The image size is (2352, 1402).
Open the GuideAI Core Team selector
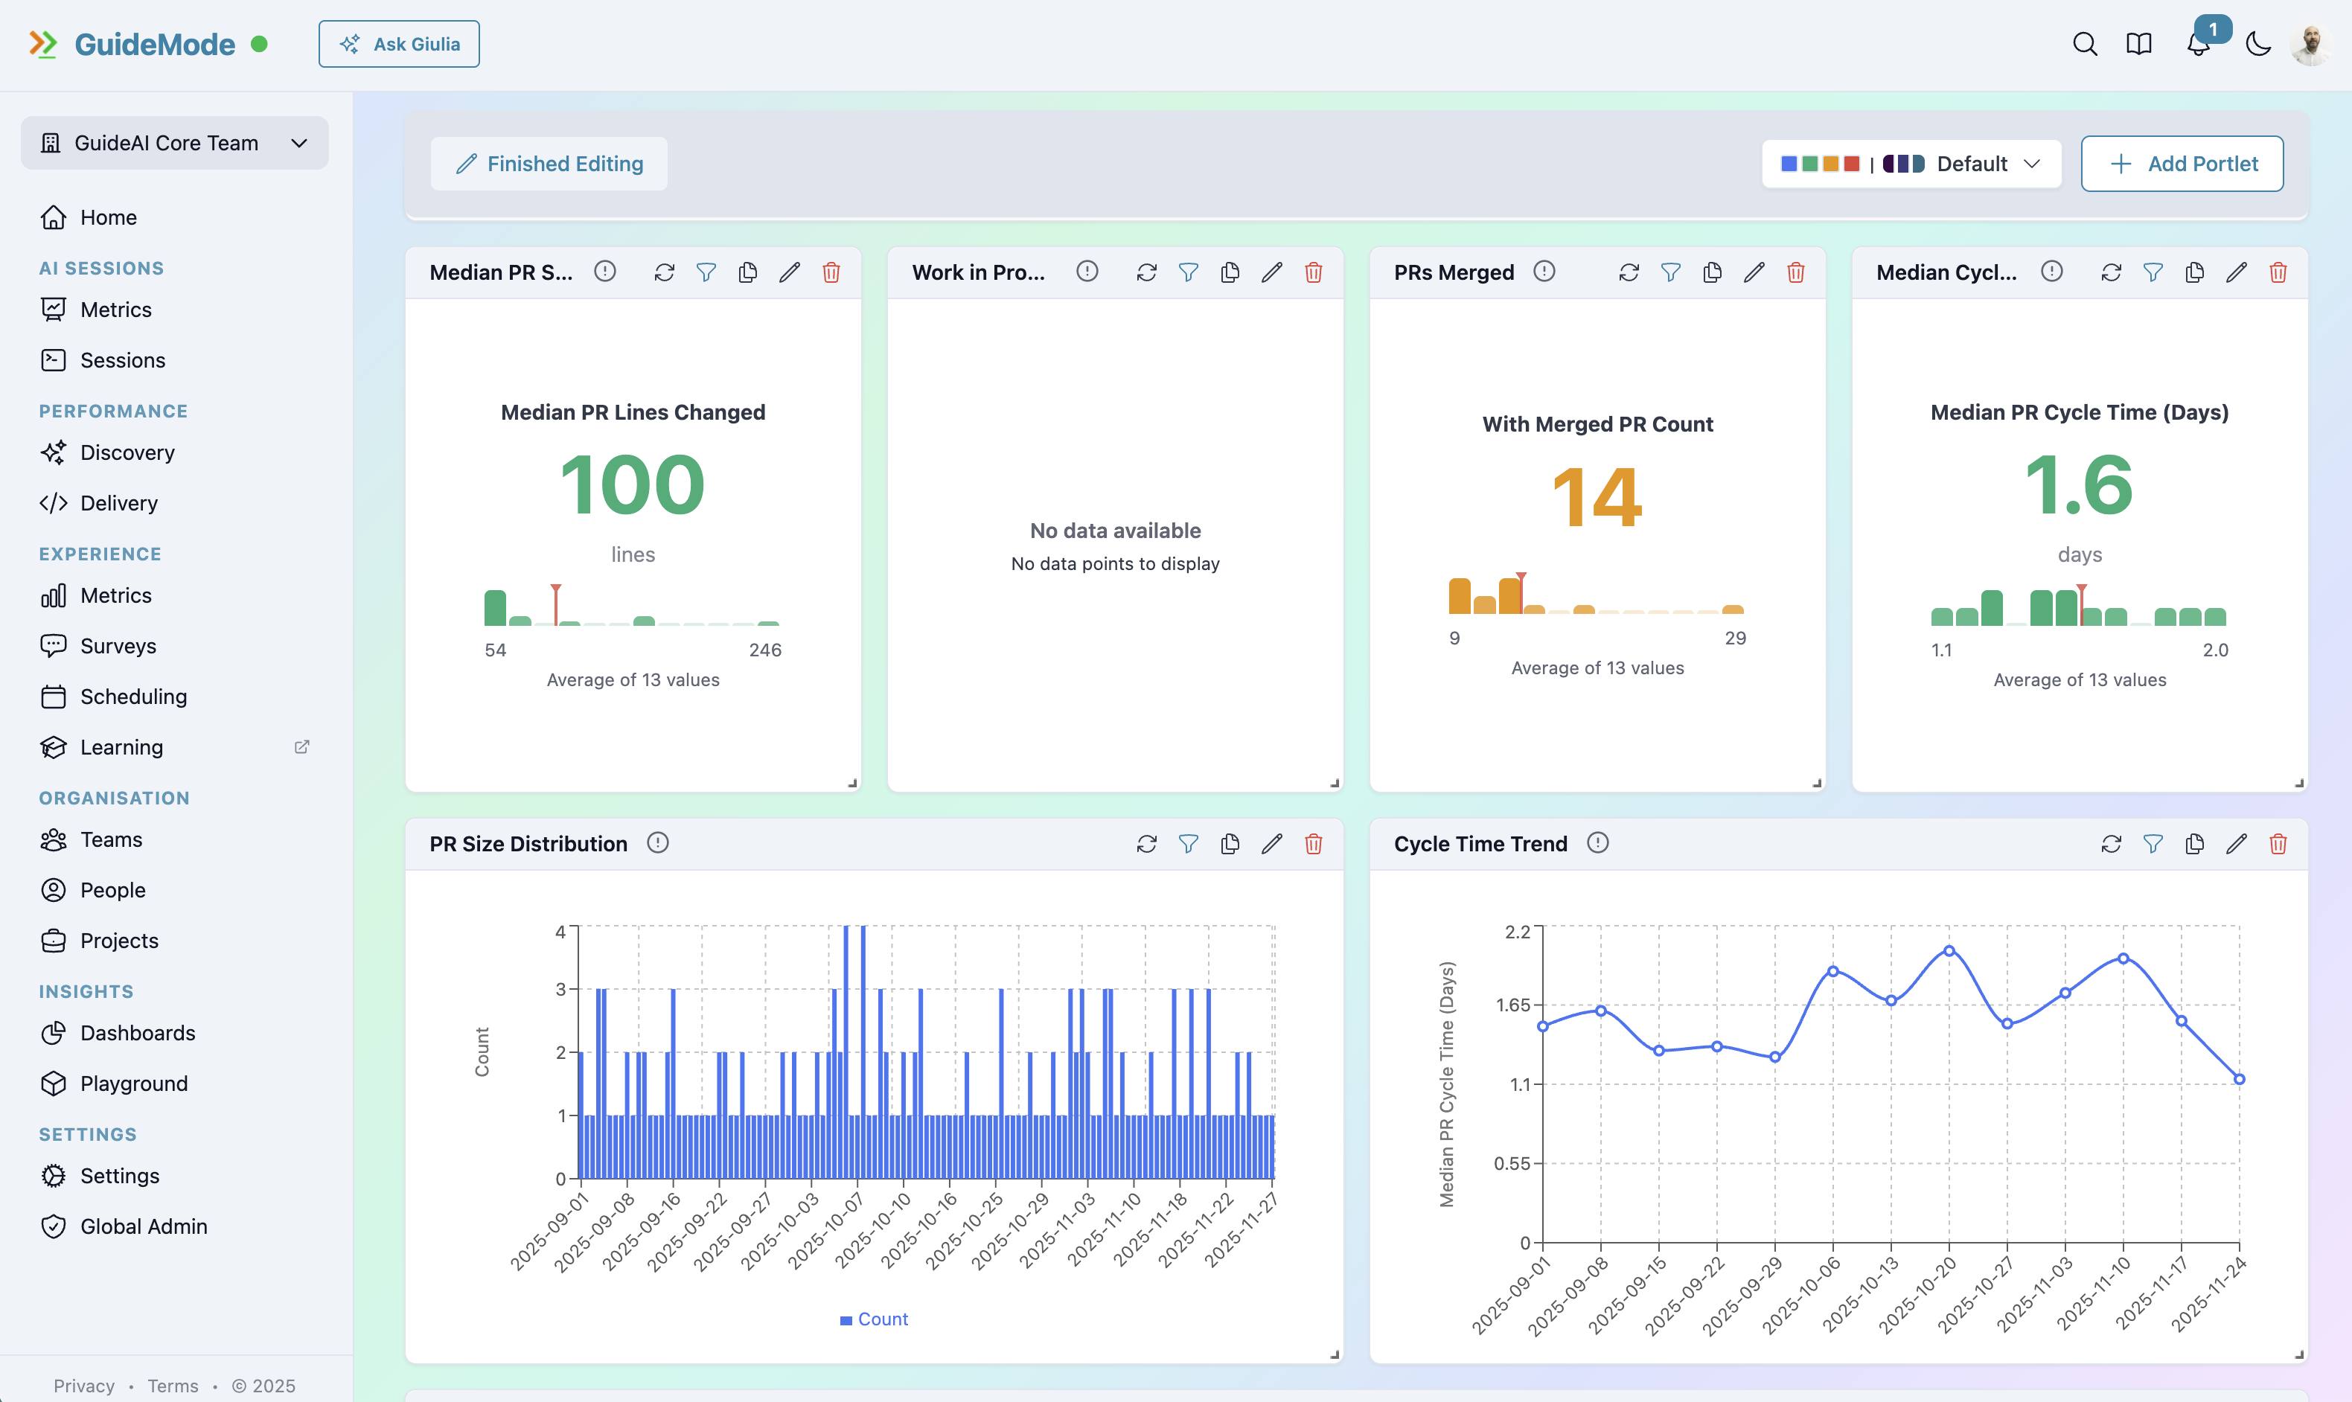pyautogui.click(x=174, y=143)
